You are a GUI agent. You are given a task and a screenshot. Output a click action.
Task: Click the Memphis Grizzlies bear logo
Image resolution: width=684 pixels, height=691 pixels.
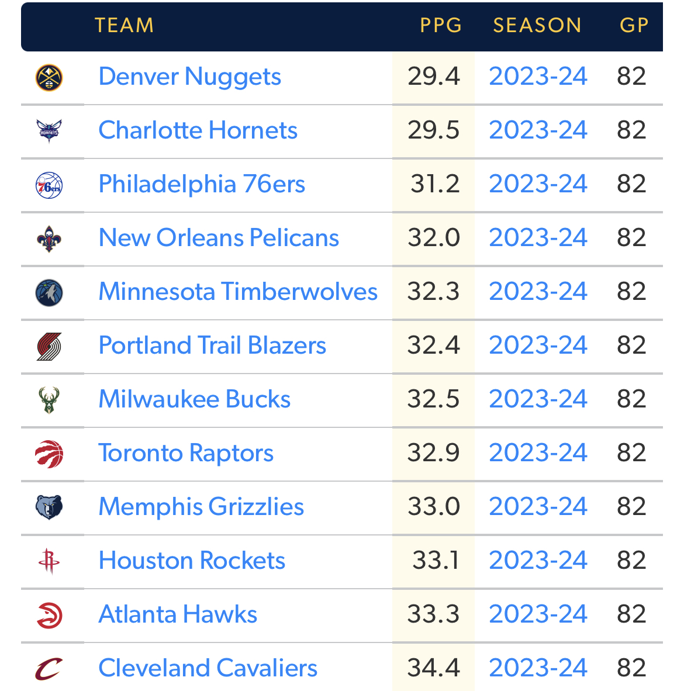coord(49,507)
